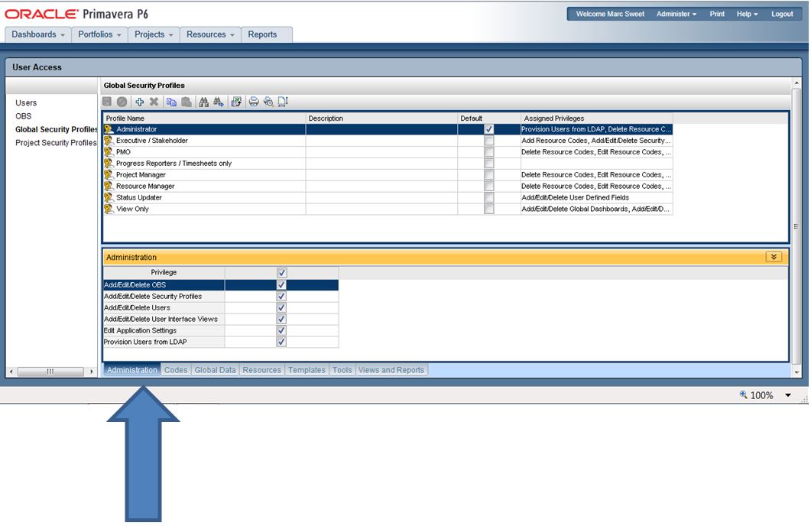The width and height of the screenshot is (811, 526).
Task: Open Users in left navigation
Action: coord(26,103)
